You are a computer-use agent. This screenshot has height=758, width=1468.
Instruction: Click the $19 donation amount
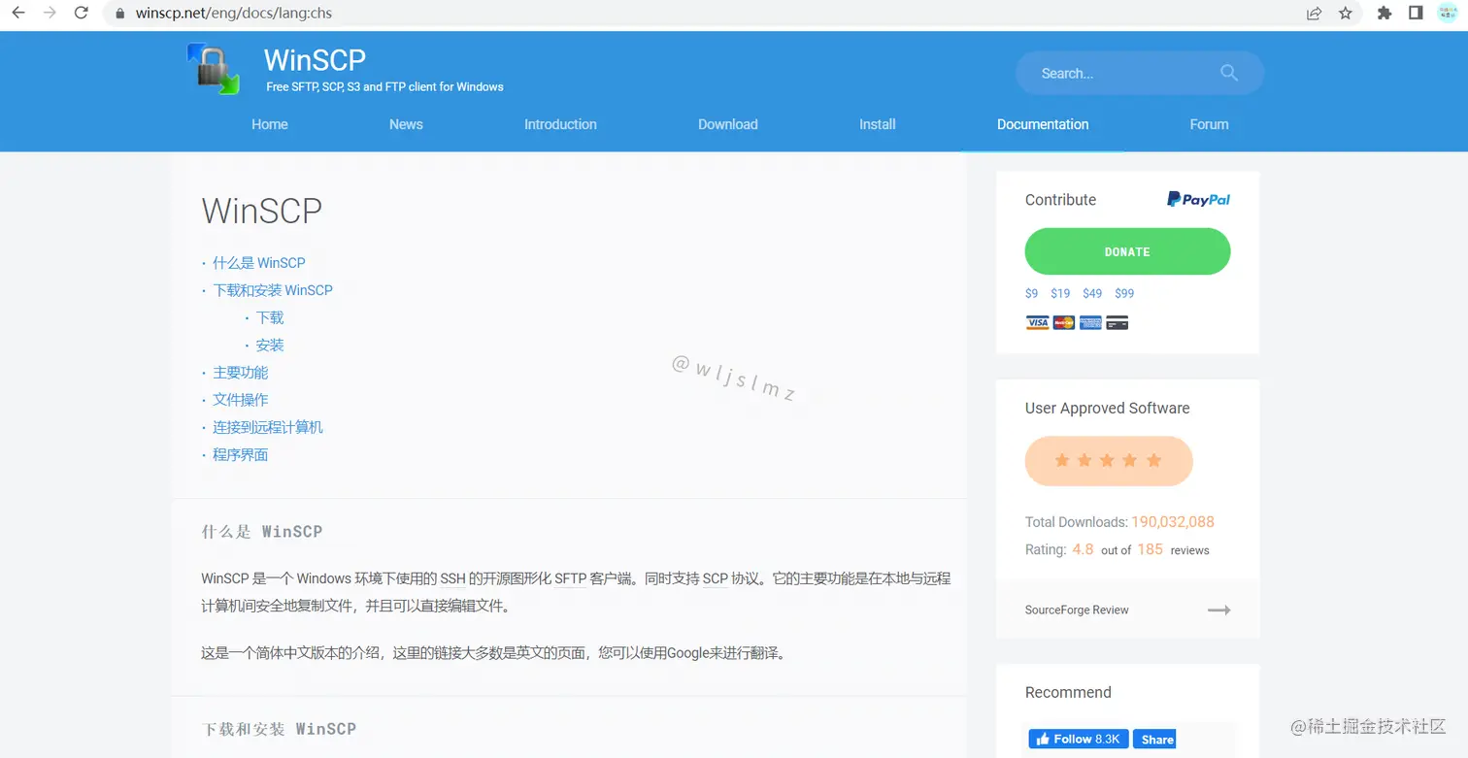(x=1060, y=293)
